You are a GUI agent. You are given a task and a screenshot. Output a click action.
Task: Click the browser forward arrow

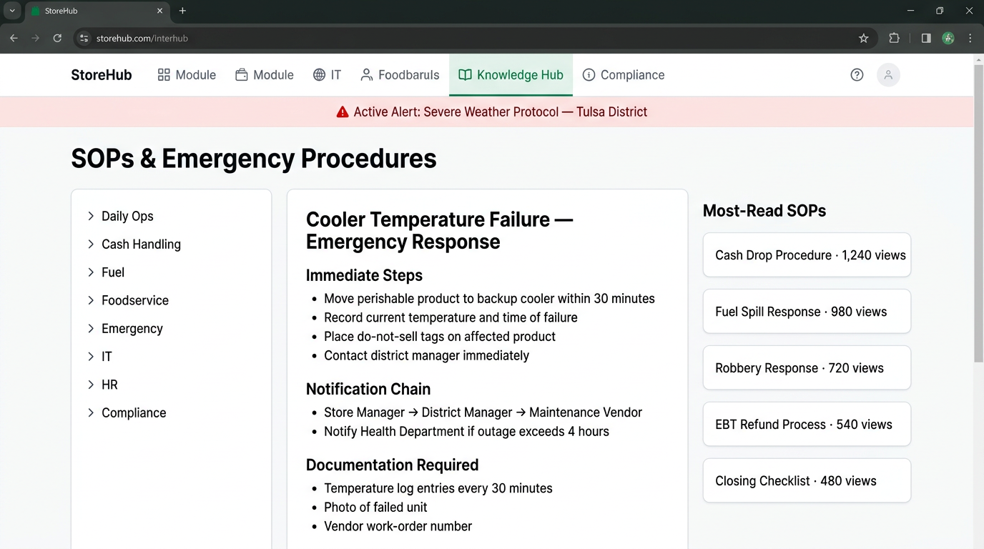35,38
